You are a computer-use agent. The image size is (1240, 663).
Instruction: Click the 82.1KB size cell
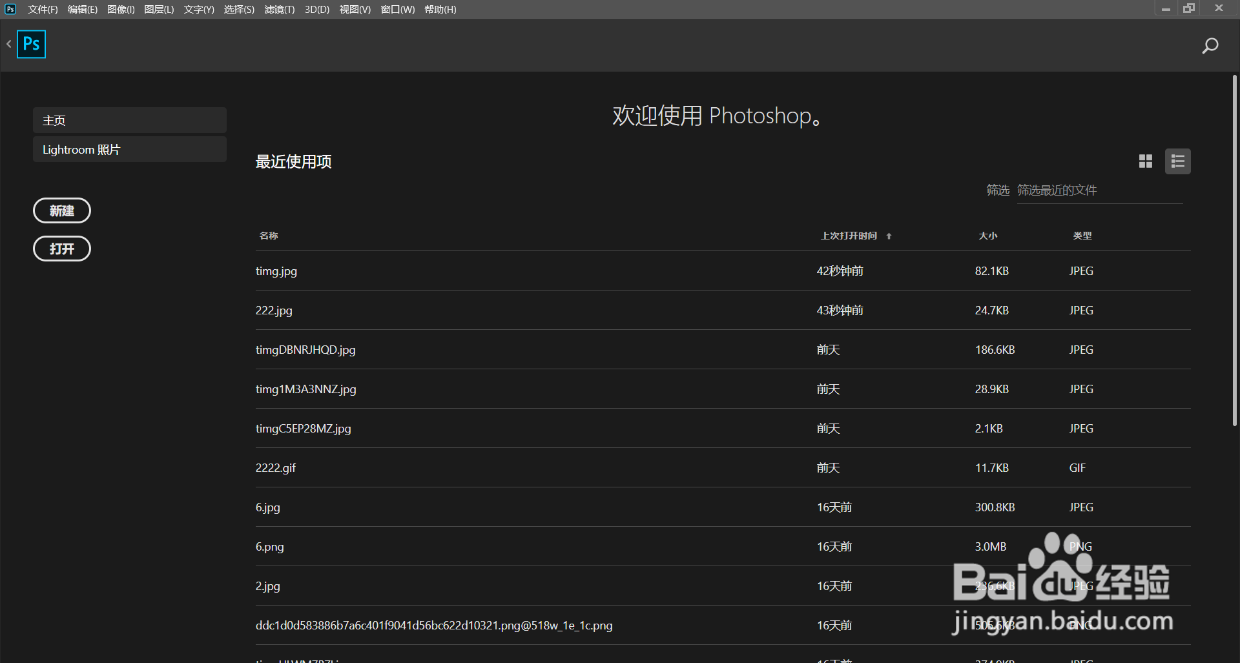(992, 271)
